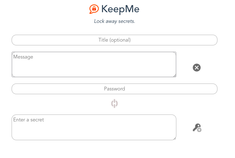Click the orange KeepMe lock bubble logo

coord(94,9)
